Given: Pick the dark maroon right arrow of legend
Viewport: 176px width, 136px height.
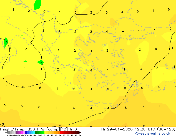Looking at the screenshot, I should coord(80,133).
